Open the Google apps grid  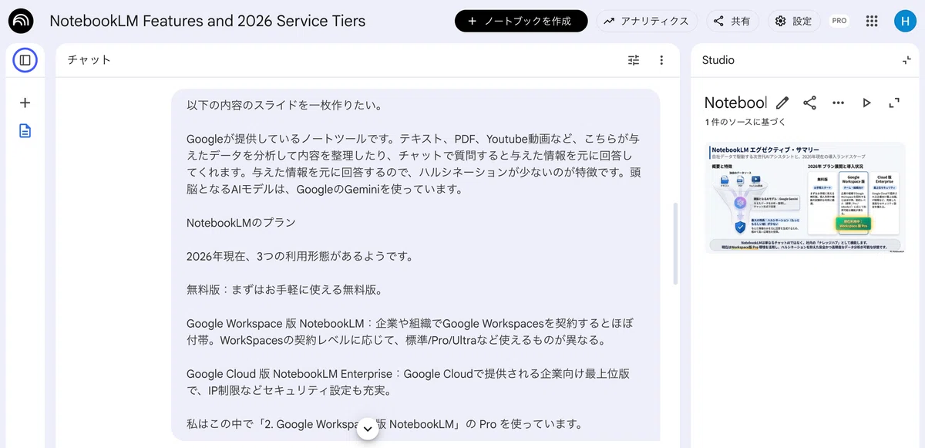[872, 21]
